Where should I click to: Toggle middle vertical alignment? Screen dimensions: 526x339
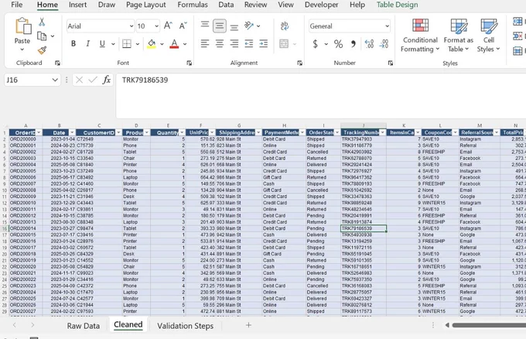point(220,26)
